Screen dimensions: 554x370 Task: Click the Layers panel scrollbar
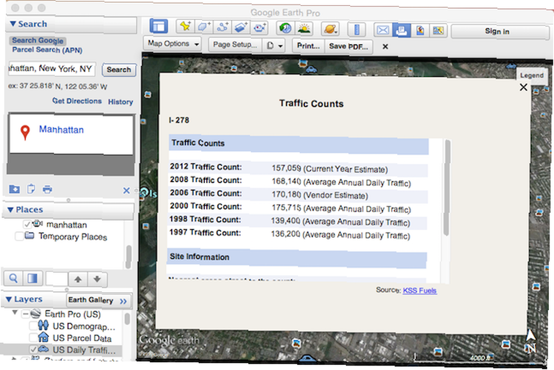pyautogui.click(x=127, y=319)
